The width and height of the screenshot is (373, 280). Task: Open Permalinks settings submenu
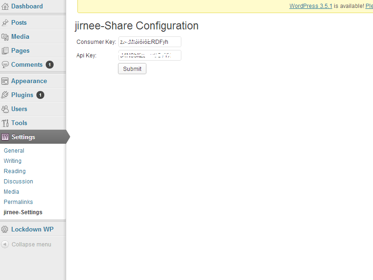pyautogui.click(x=18, y=202)
